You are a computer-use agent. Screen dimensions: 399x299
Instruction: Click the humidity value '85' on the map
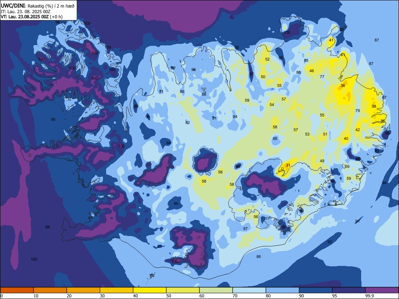point(306,61)
